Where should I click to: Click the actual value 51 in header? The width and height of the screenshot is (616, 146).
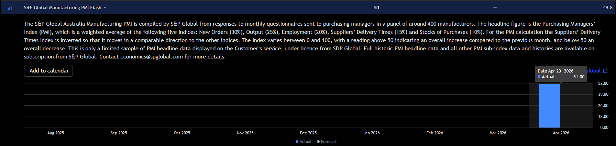tap(377, 8)
